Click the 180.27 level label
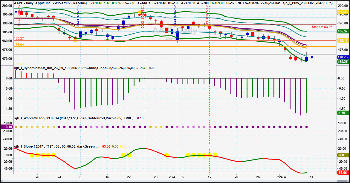The width and height of the screenshot is (350, 183). [x=19, y=38]
